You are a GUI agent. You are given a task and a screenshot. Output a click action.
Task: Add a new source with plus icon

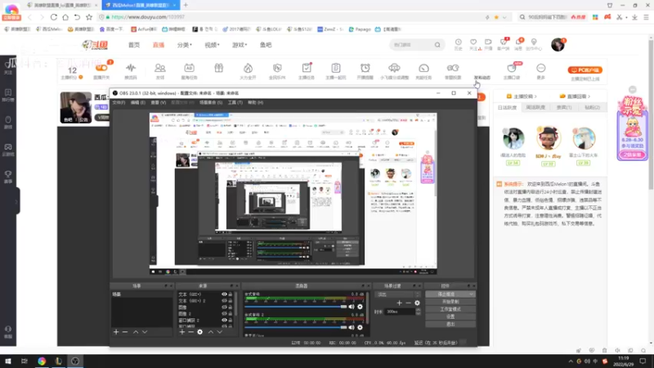point(181,332)
